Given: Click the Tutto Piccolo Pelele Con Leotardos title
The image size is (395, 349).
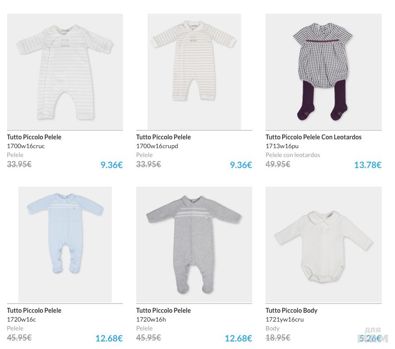Looking at the screenshot, I should click(x=313, y=137).
